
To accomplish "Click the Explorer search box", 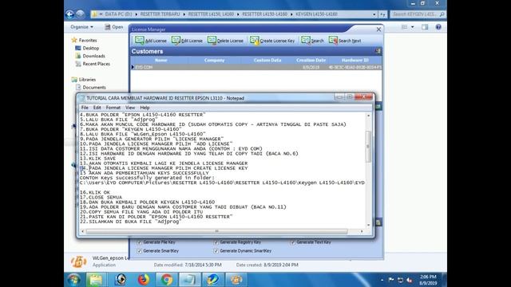I will tap(418, 14).
